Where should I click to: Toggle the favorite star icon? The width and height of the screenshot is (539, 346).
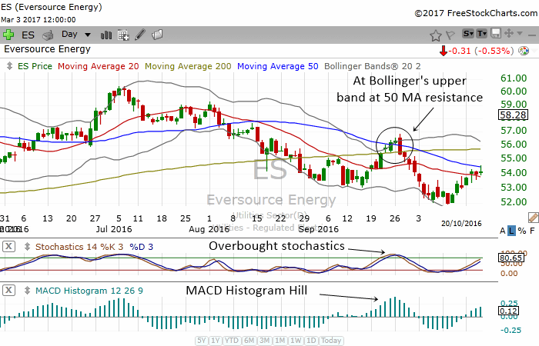tap(436, 35)
